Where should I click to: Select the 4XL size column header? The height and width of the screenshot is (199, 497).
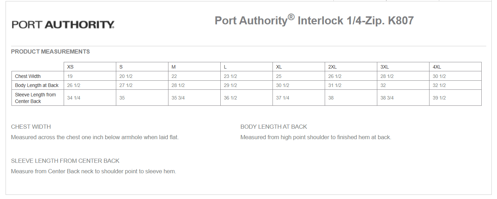pyautogui.click(x=437, y=67)
